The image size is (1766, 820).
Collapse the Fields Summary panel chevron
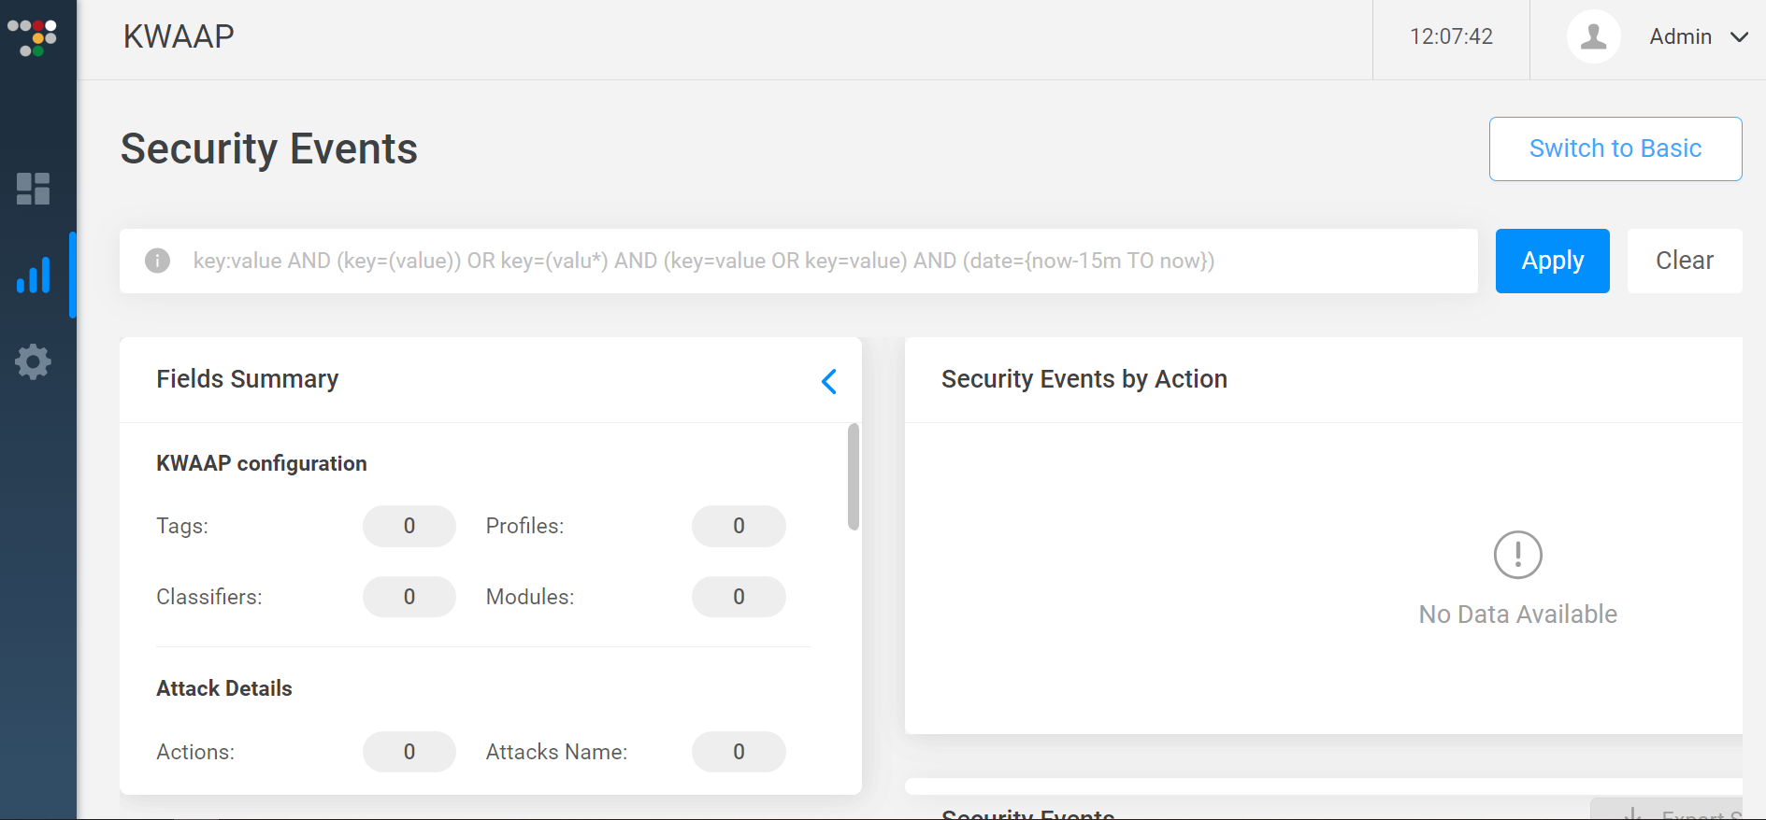(828, 381)
